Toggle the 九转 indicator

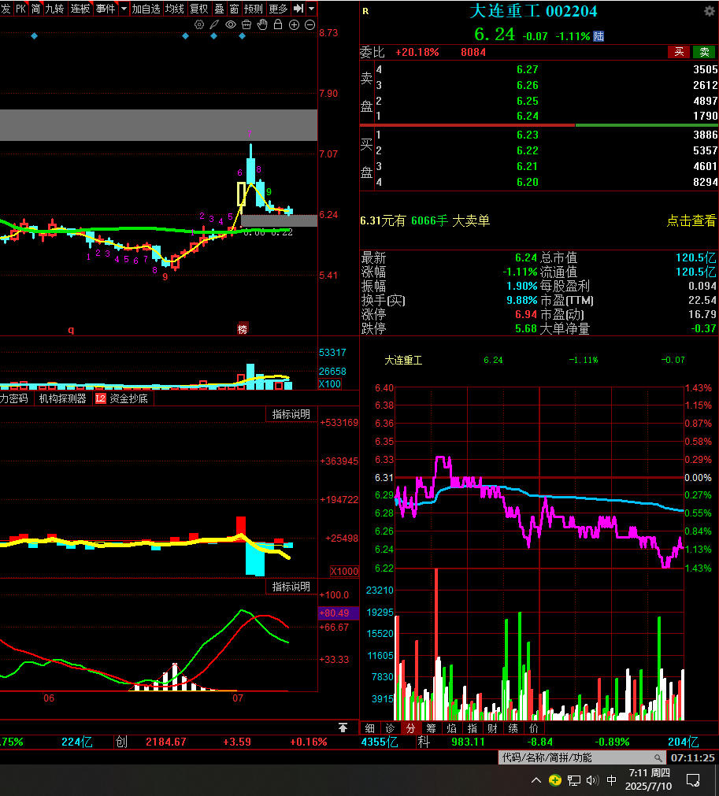tap(55, 9)
